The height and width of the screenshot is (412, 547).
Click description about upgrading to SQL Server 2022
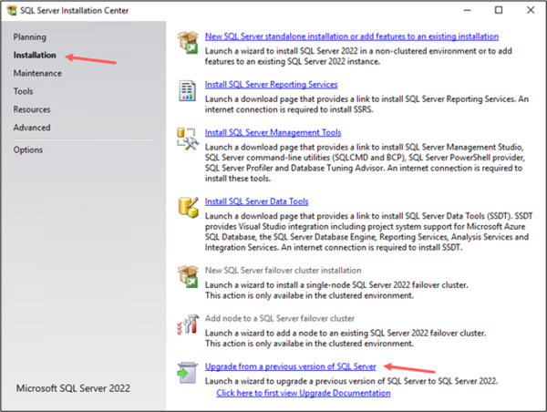click(351, 381)
